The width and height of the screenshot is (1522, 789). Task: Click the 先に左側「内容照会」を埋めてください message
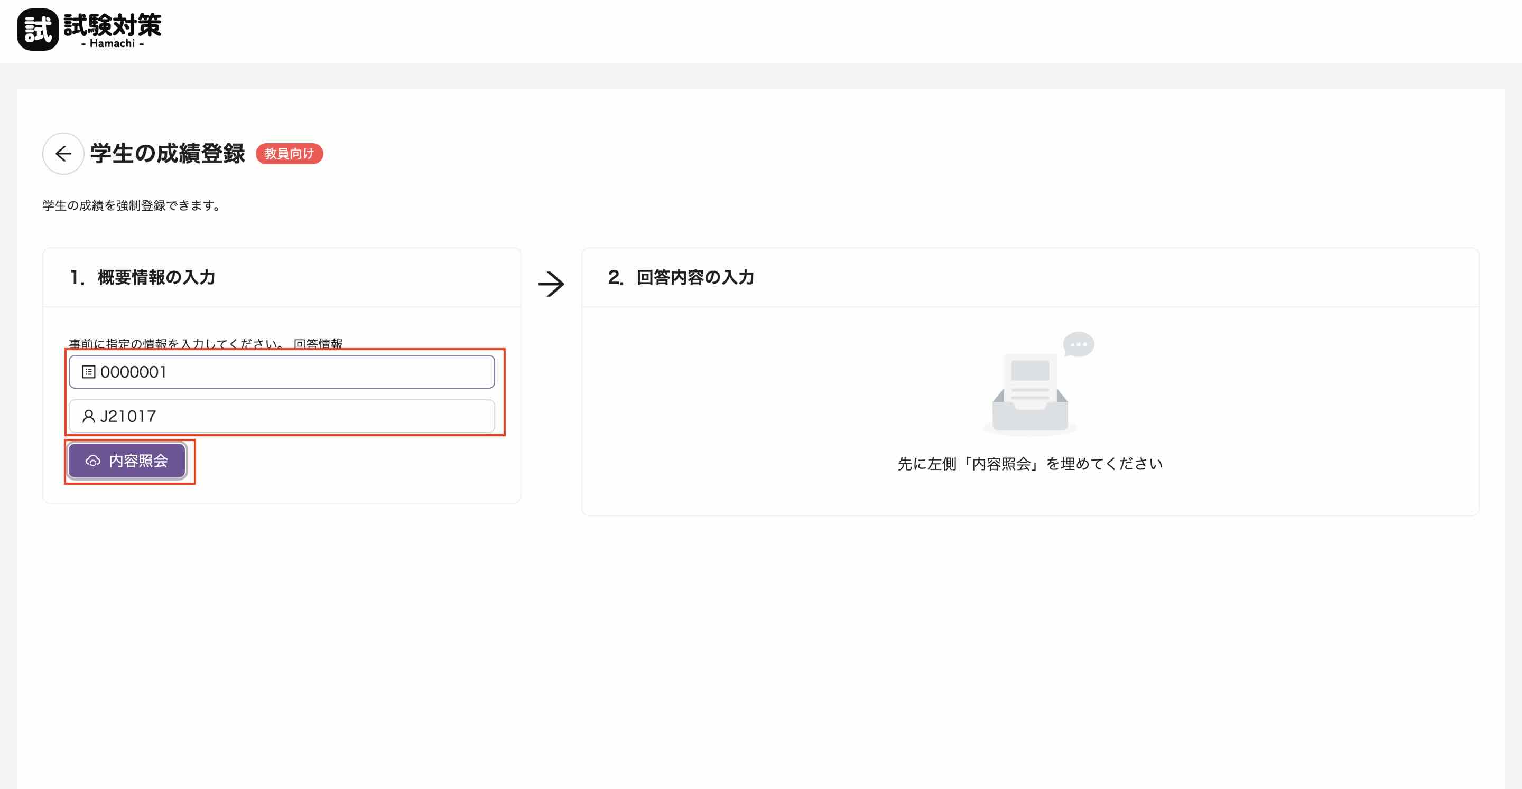tap(1030, 464)
